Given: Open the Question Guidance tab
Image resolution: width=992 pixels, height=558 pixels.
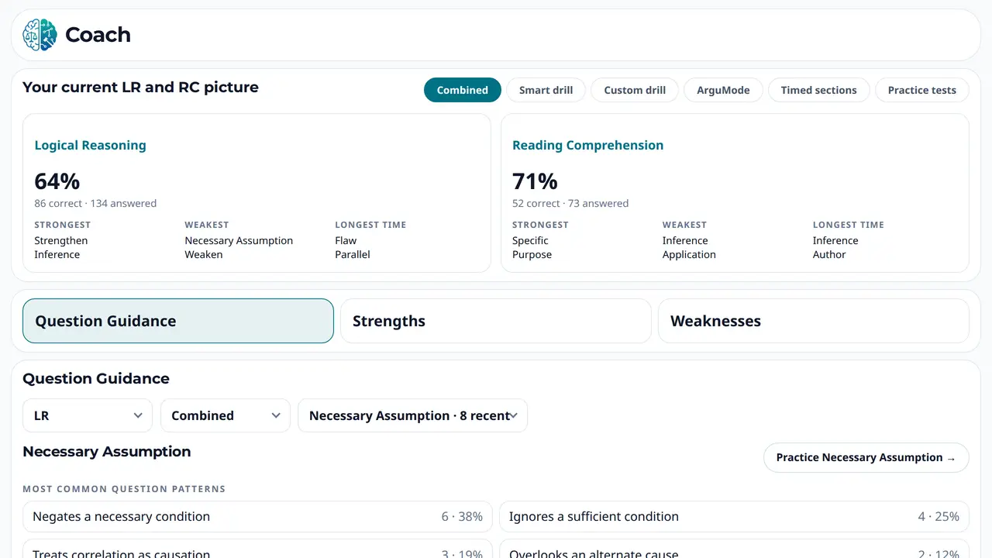Looking at the screenshot, I should pyautogui.click(x=178, y=321).
